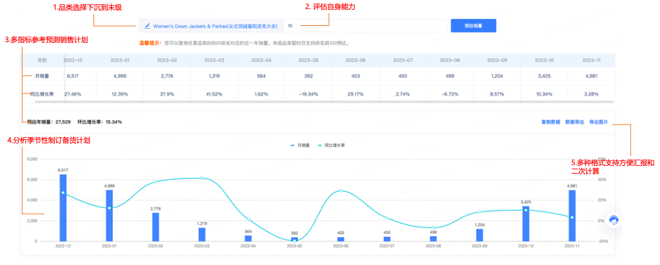
Task: Toggle the 月销量 legend series marker
Action: click(292, 145)
